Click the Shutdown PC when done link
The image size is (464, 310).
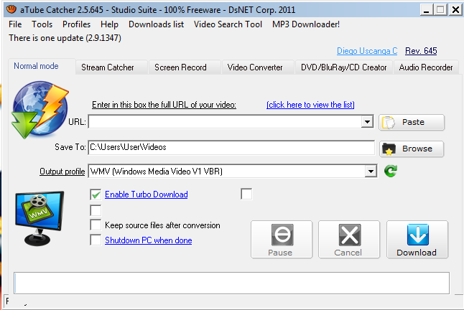148,240
